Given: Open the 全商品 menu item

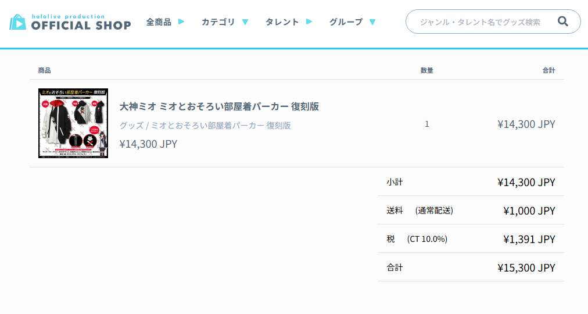Looking at the screenshot, I should [159, 22].
